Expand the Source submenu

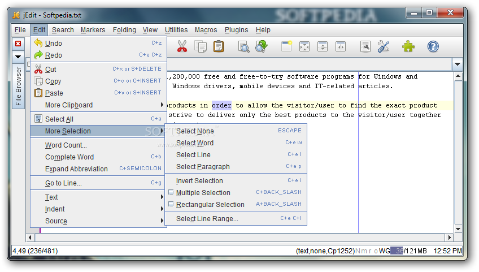tap(98, 221)
